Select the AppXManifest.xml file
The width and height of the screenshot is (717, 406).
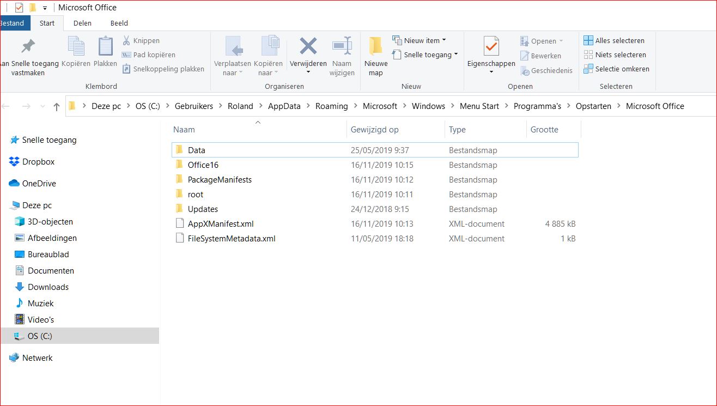(x=220, y=224)
